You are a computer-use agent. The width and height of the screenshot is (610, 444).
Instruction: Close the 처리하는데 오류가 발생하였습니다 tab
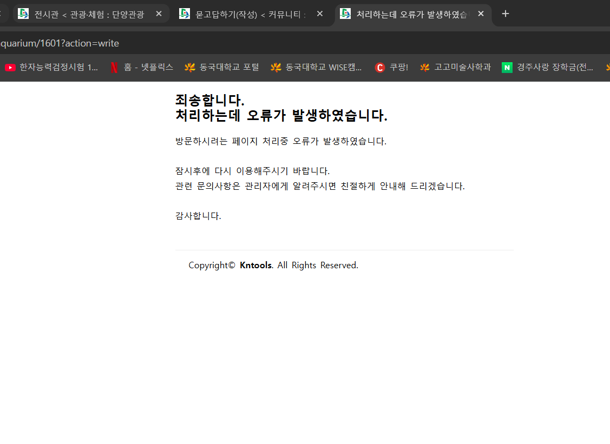(x=481, y=14)
